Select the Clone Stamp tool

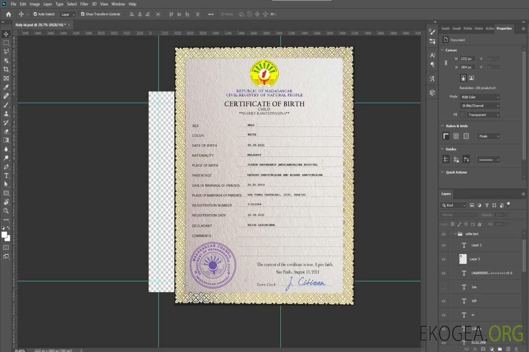tap(6, 113)
